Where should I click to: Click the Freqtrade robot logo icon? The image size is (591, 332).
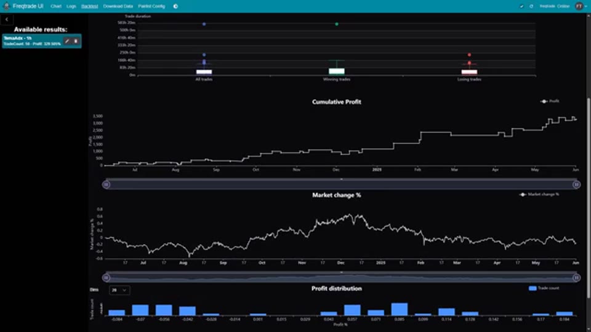(6, 6)
